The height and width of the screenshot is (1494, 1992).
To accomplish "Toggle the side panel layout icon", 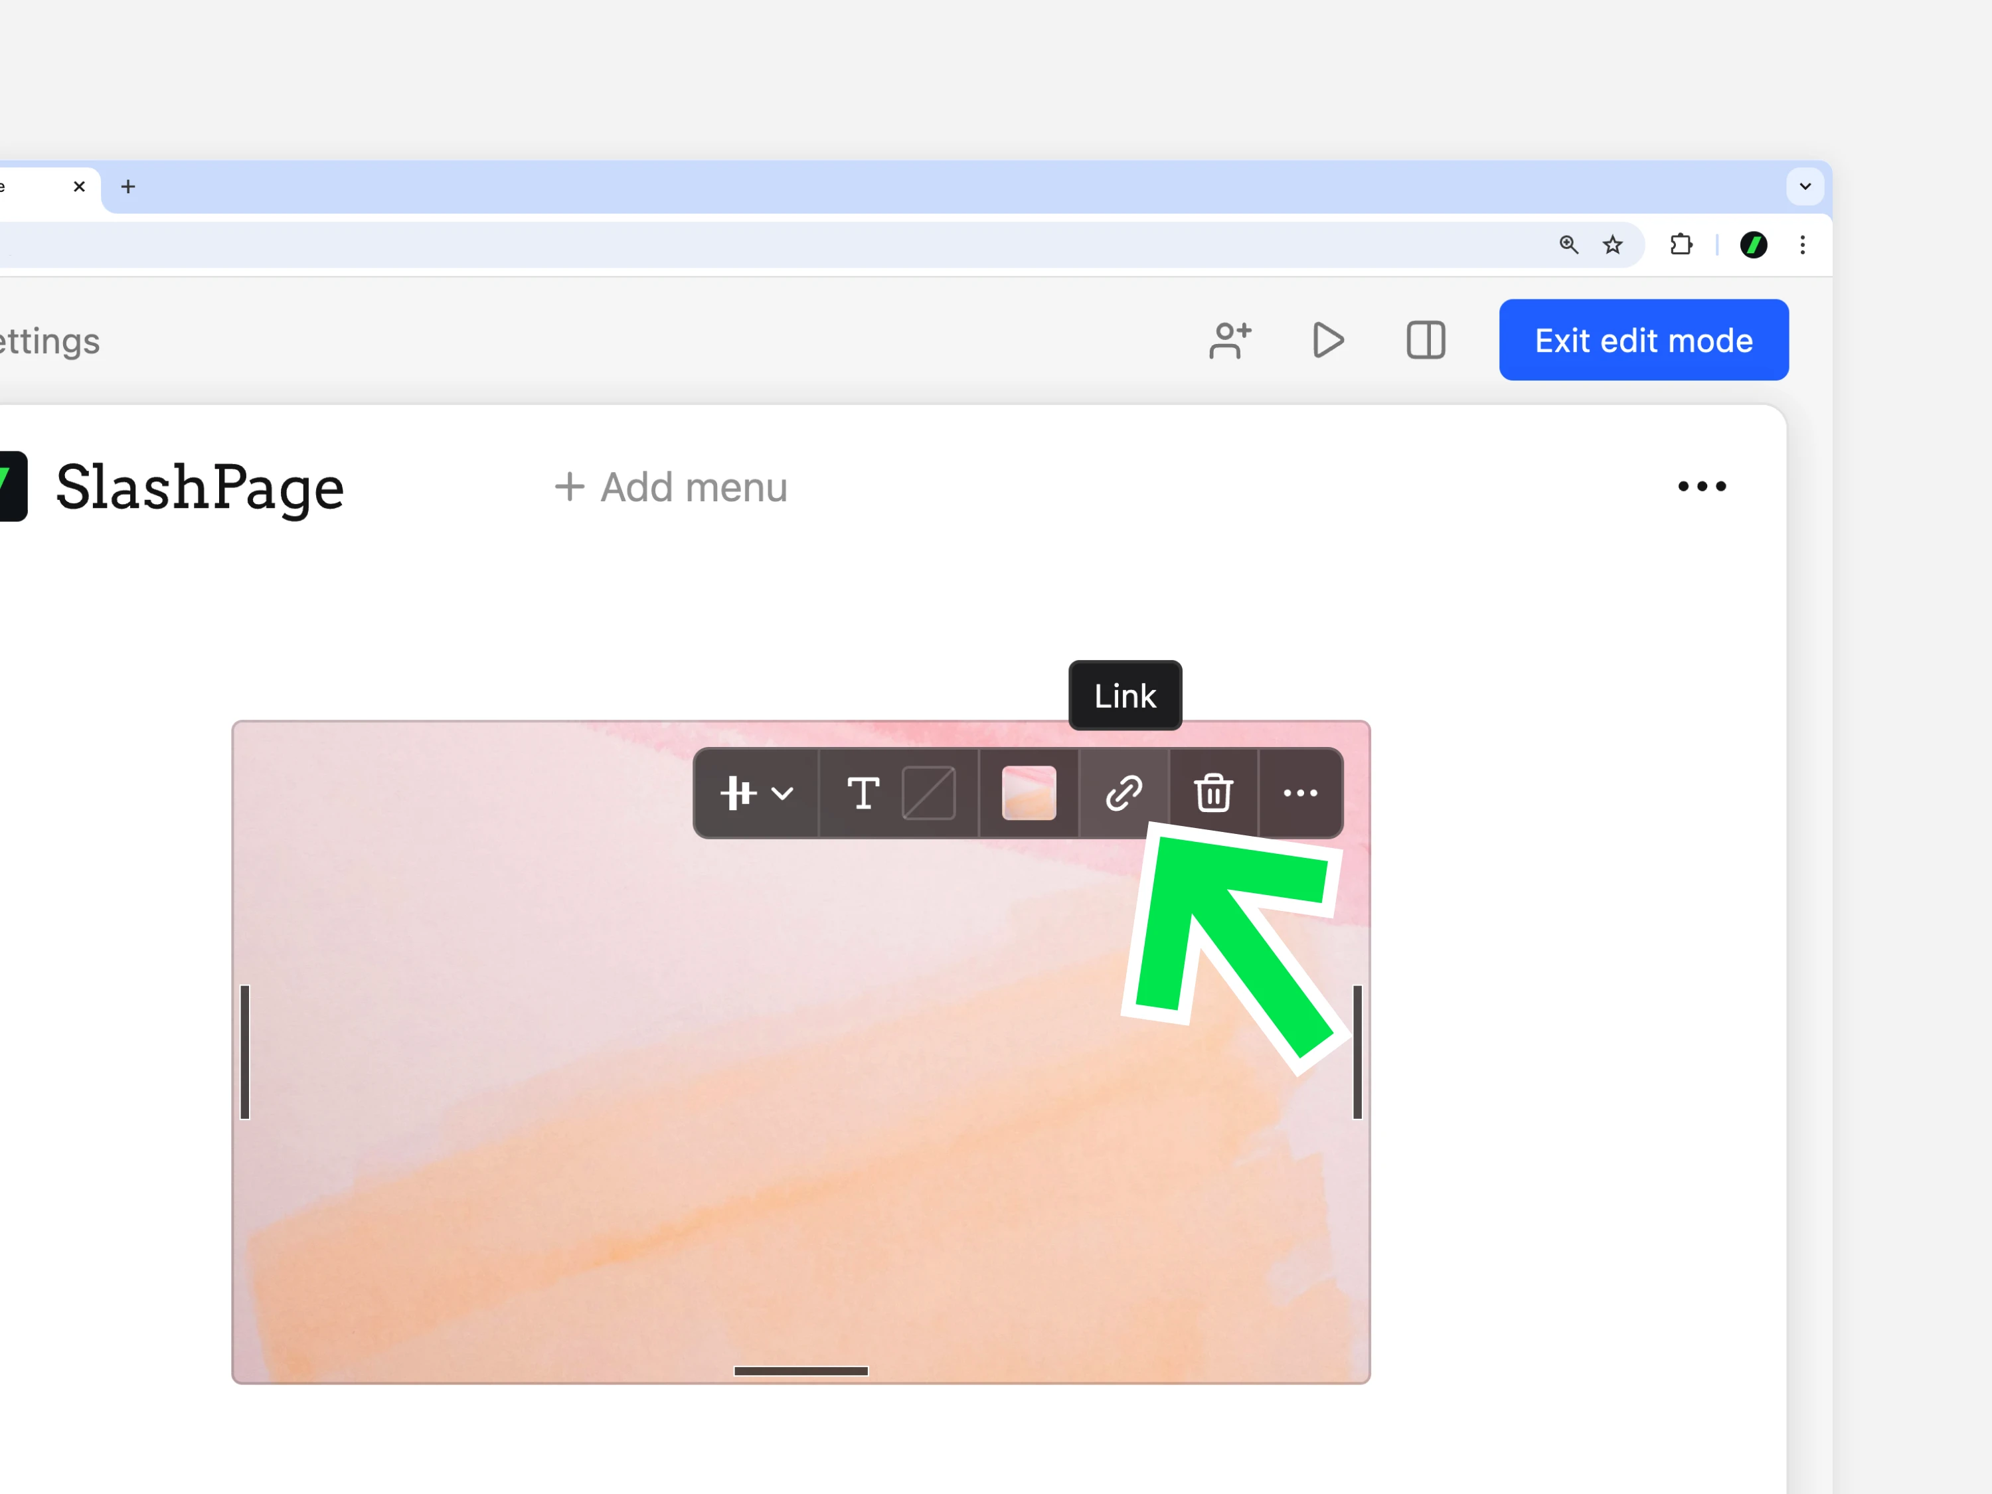I will pyautogui.click(x=1426, y=341).
